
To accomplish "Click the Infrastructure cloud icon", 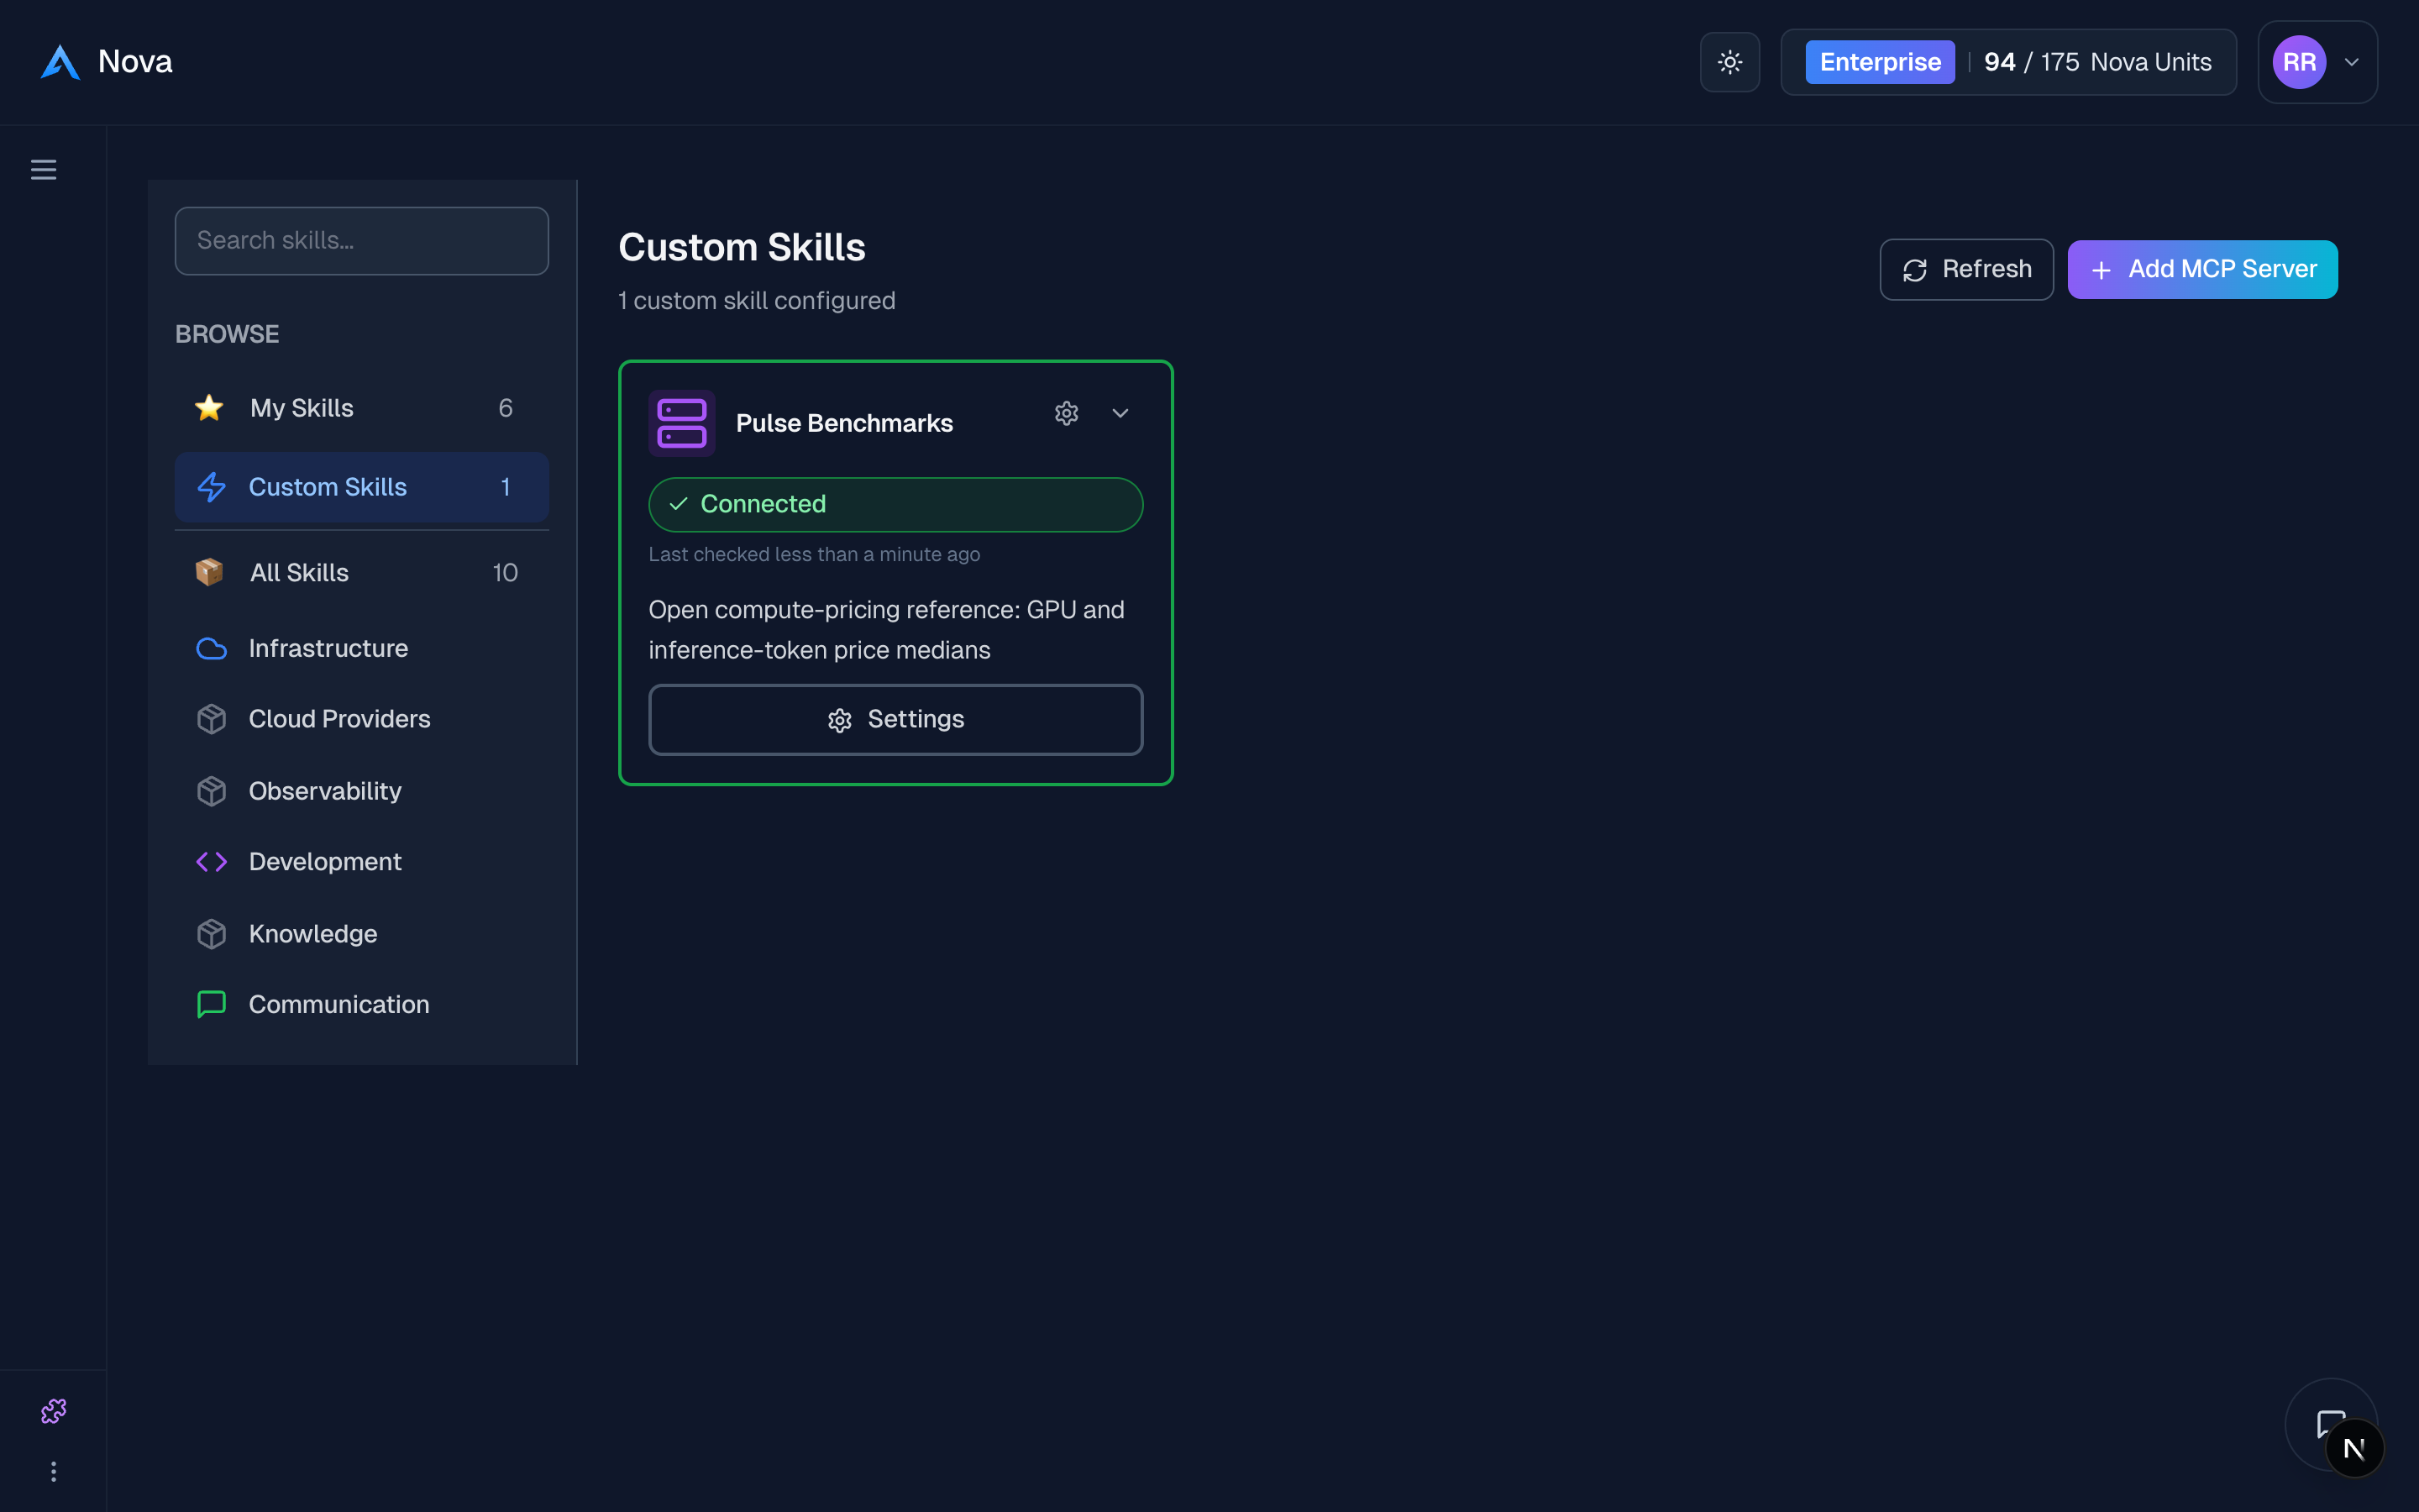I will pos(212,649).
